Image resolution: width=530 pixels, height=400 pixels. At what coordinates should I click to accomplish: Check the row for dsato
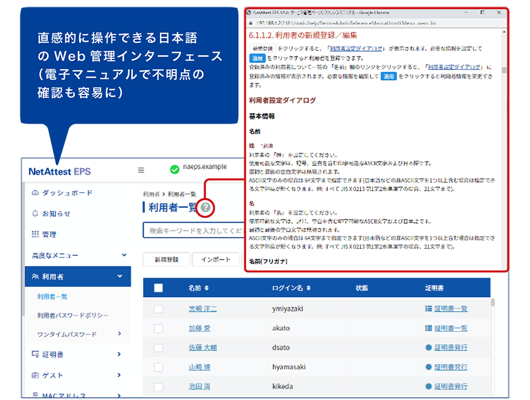(x=158, y=348)
